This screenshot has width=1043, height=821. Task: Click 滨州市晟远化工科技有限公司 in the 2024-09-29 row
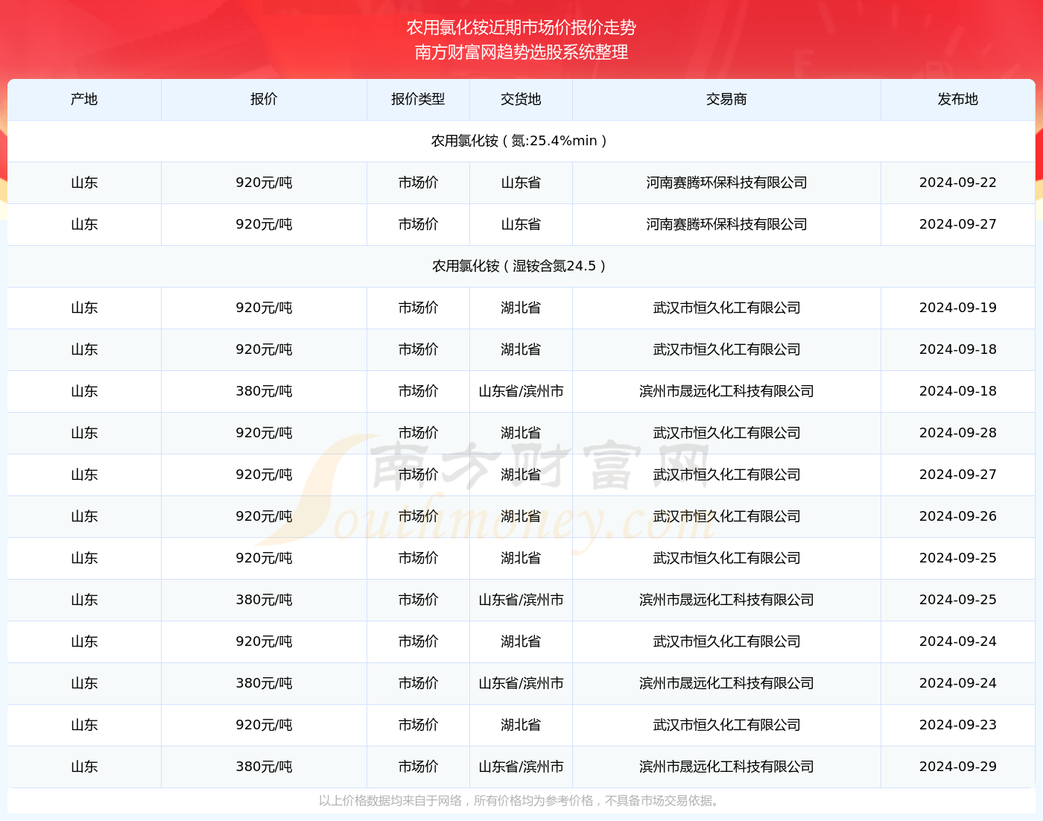point(726,767)
